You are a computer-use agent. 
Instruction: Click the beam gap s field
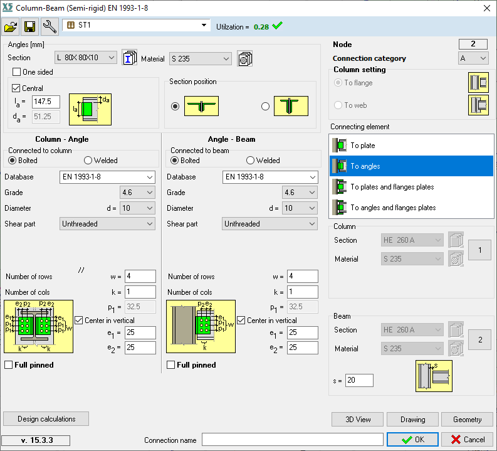point(360,380)
